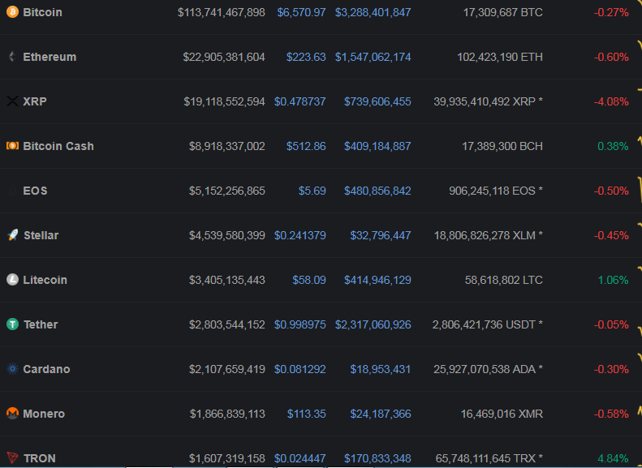642x468 pixels.
Task: Click circulating supply 39,935,410,492 XRP
Action: coord(488,101)
